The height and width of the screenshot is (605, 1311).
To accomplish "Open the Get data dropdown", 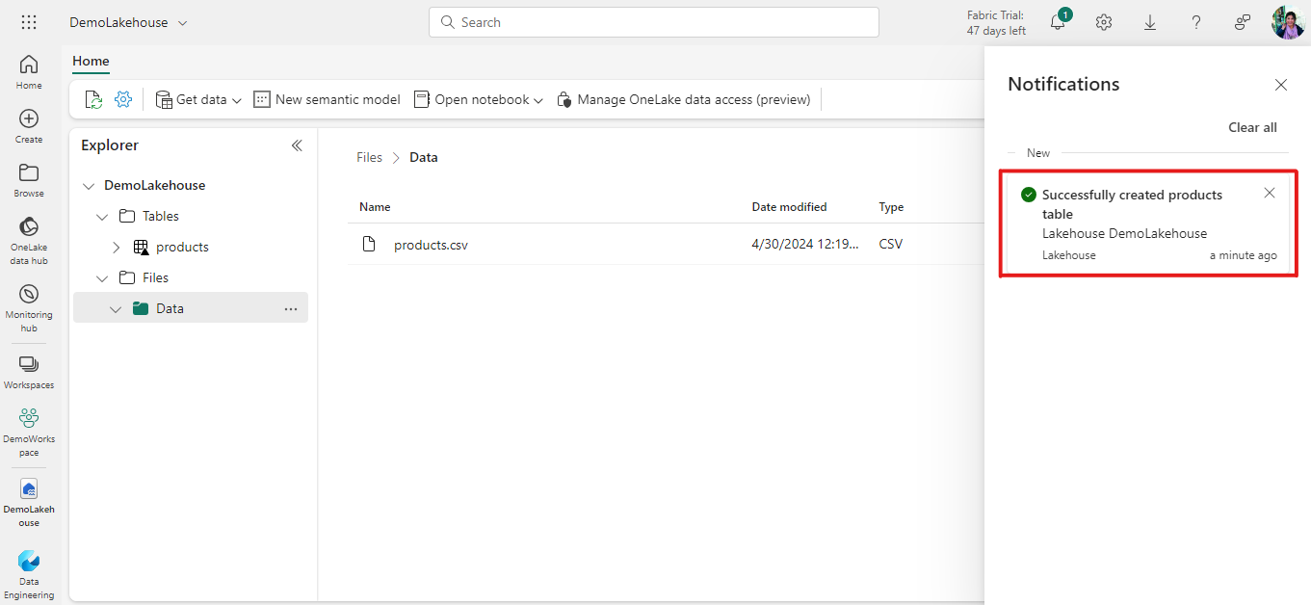I will tap(198, 99).
